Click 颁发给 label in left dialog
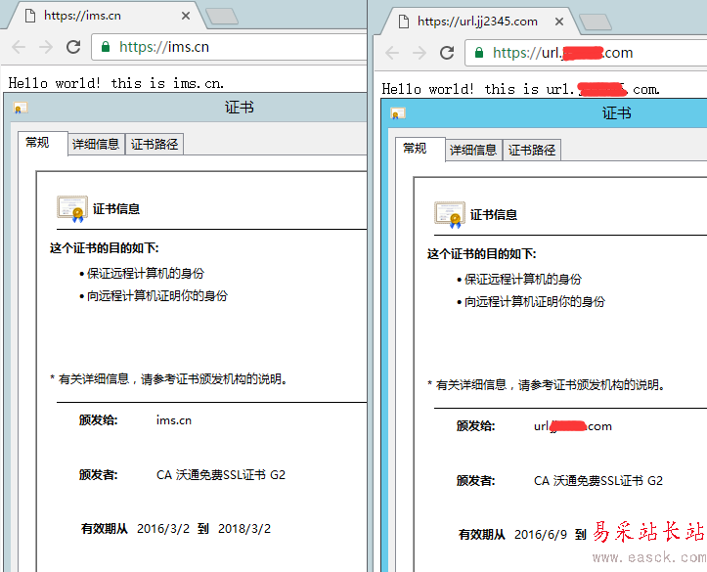 click(x=99, y=420)
